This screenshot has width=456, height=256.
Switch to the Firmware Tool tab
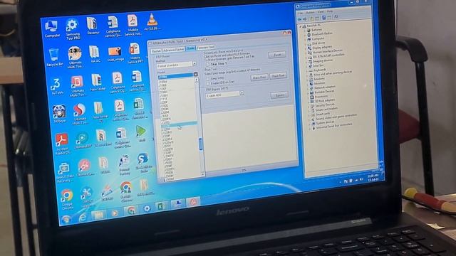(206, 48)
